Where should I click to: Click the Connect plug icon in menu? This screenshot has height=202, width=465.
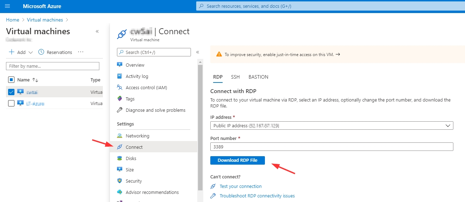coord(120,147)
